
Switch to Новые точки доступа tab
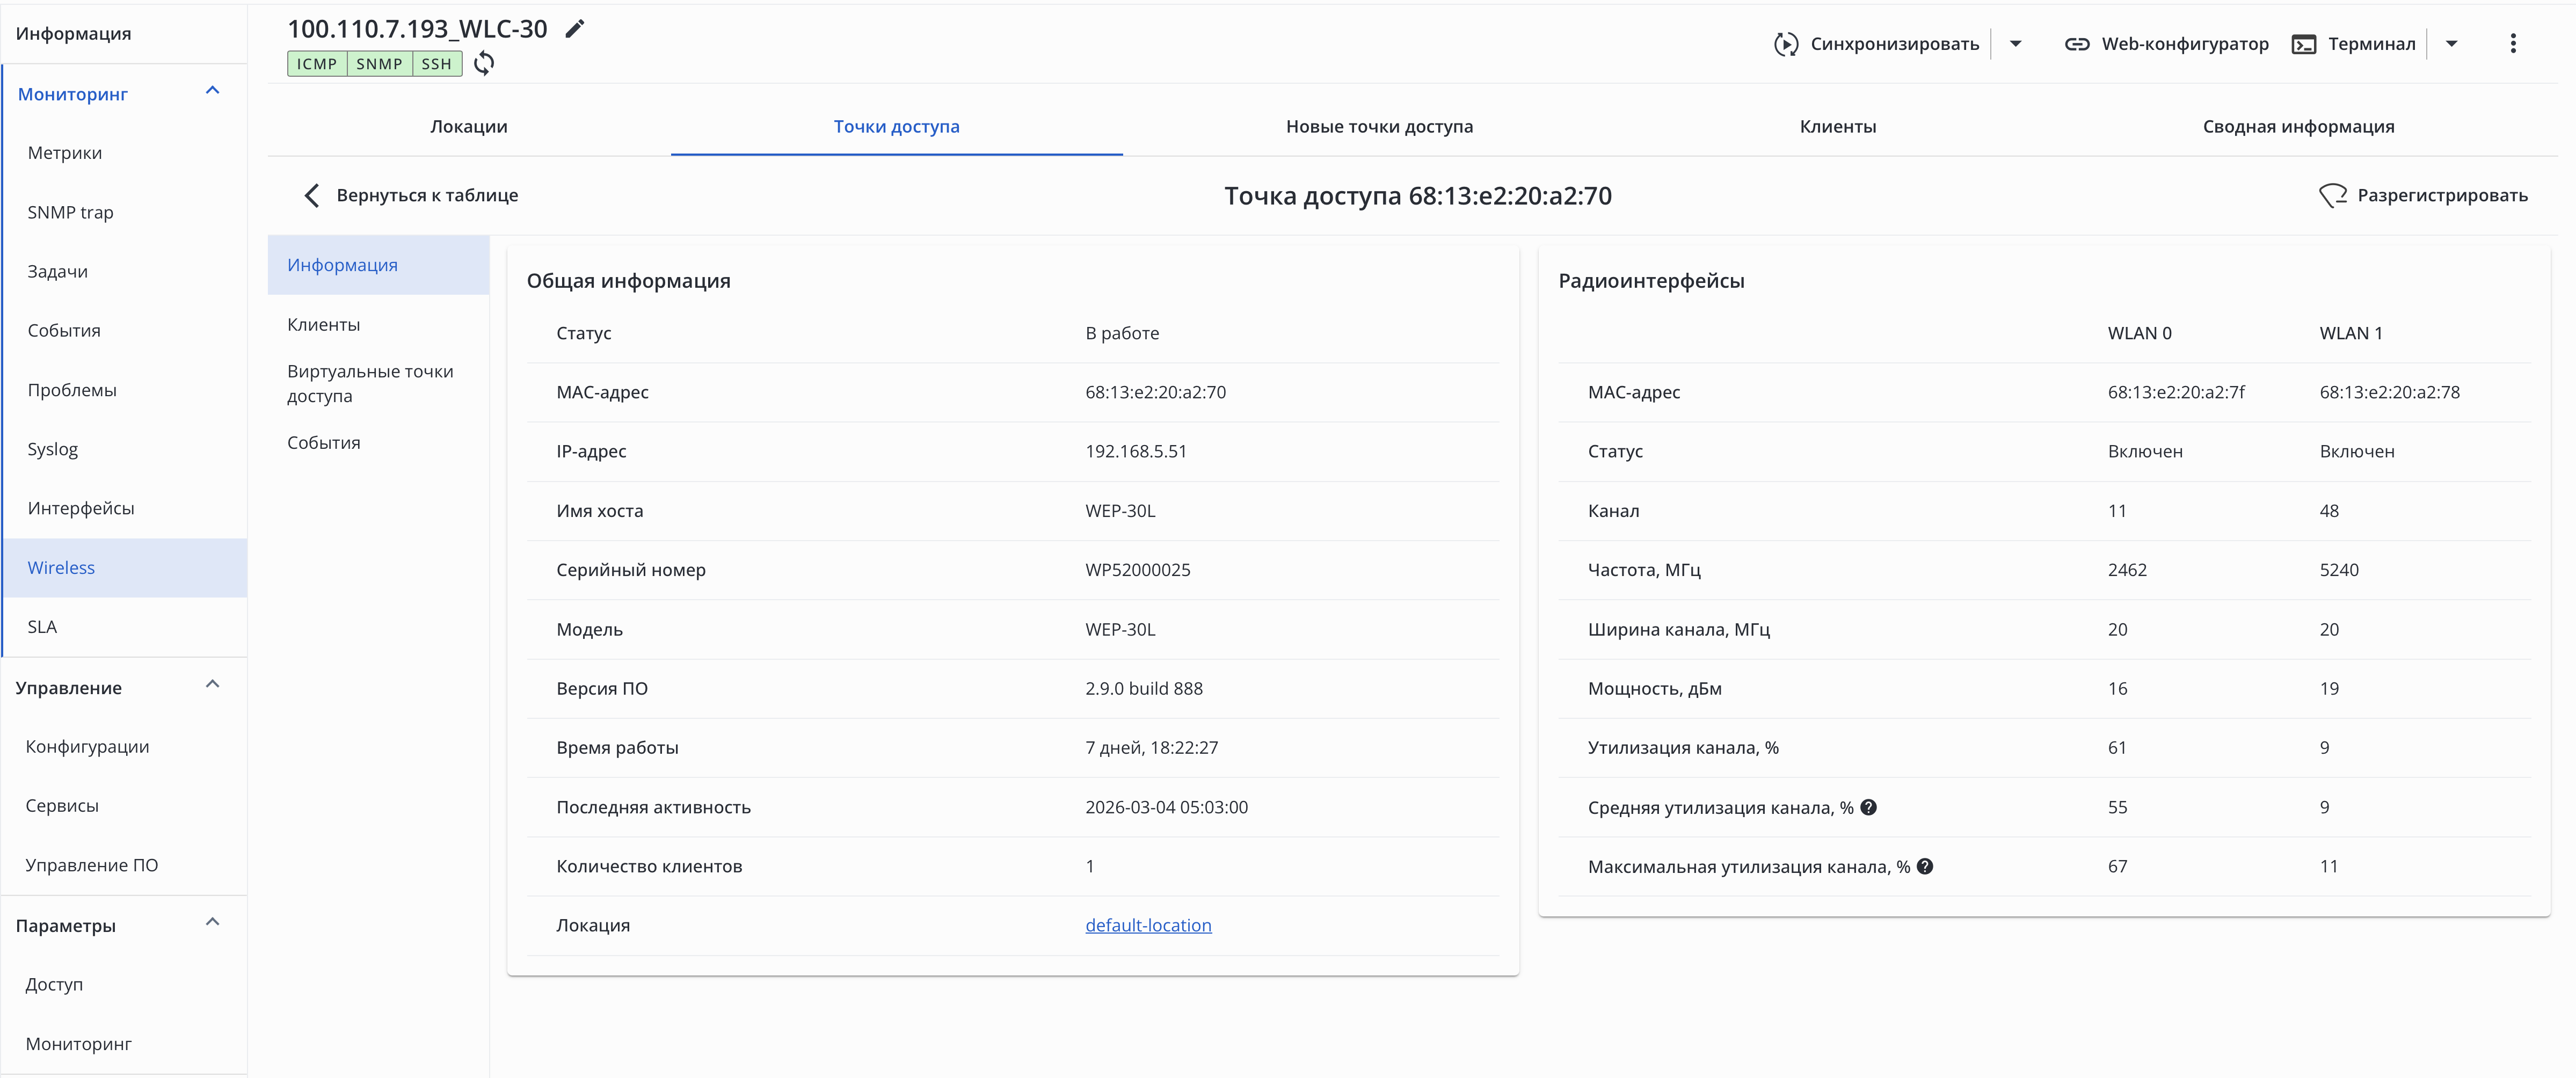1378,127
